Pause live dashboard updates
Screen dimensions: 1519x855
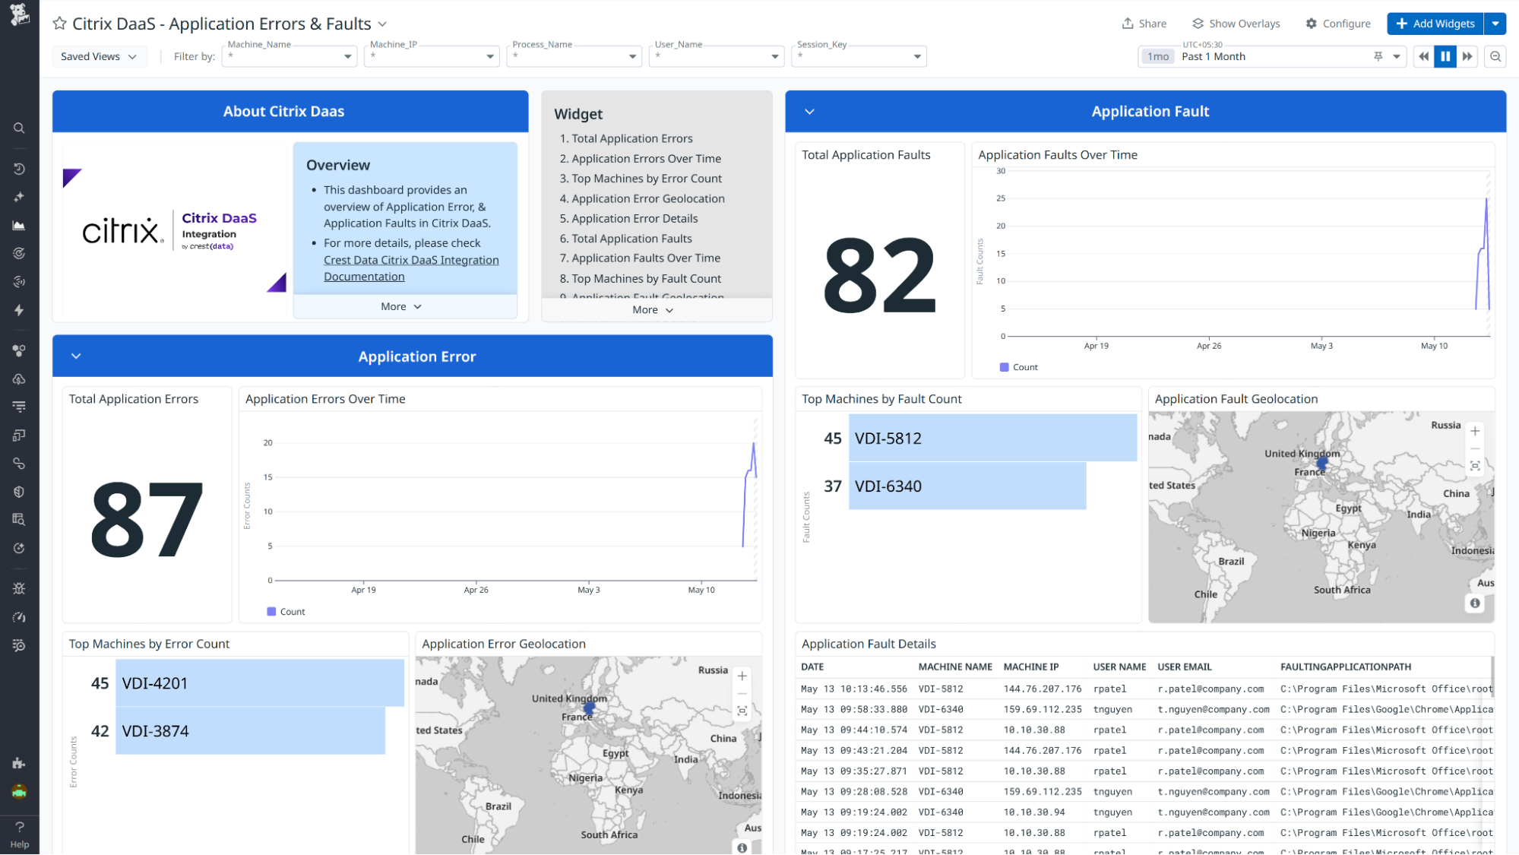tap(1445, 56)
